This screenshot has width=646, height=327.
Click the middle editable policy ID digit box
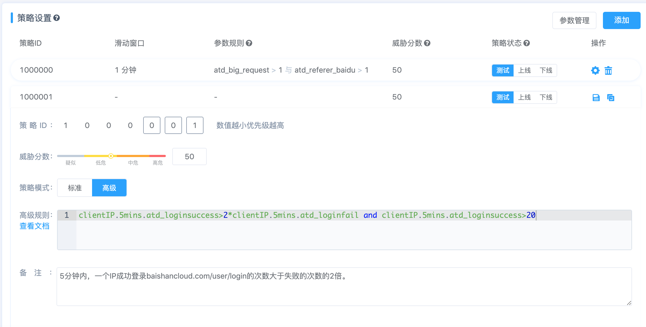pyautogui.click(x=173, y=125)
